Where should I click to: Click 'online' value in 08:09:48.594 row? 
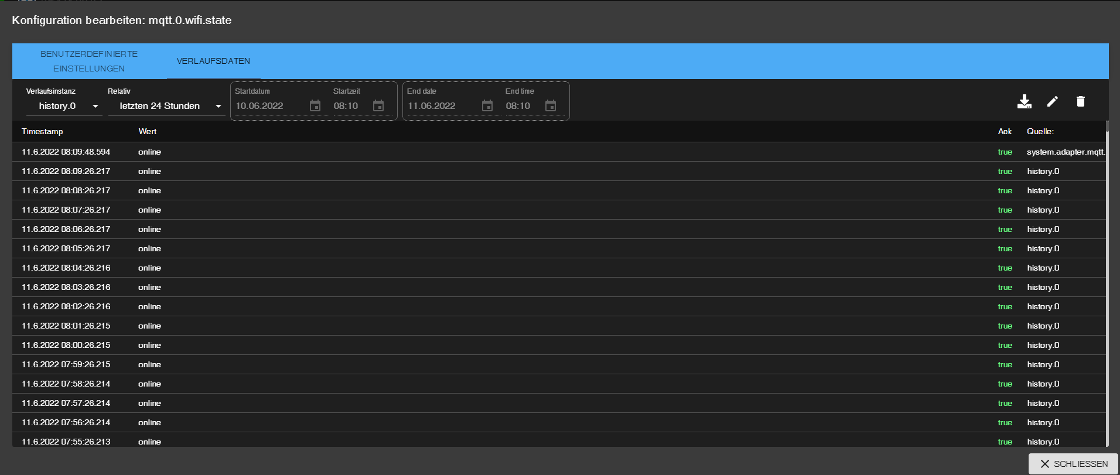[x=149, y=152]
